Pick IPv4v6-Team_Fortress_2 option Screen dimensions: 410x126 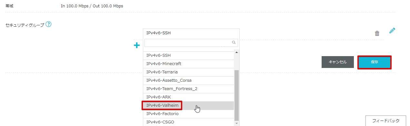189,89
